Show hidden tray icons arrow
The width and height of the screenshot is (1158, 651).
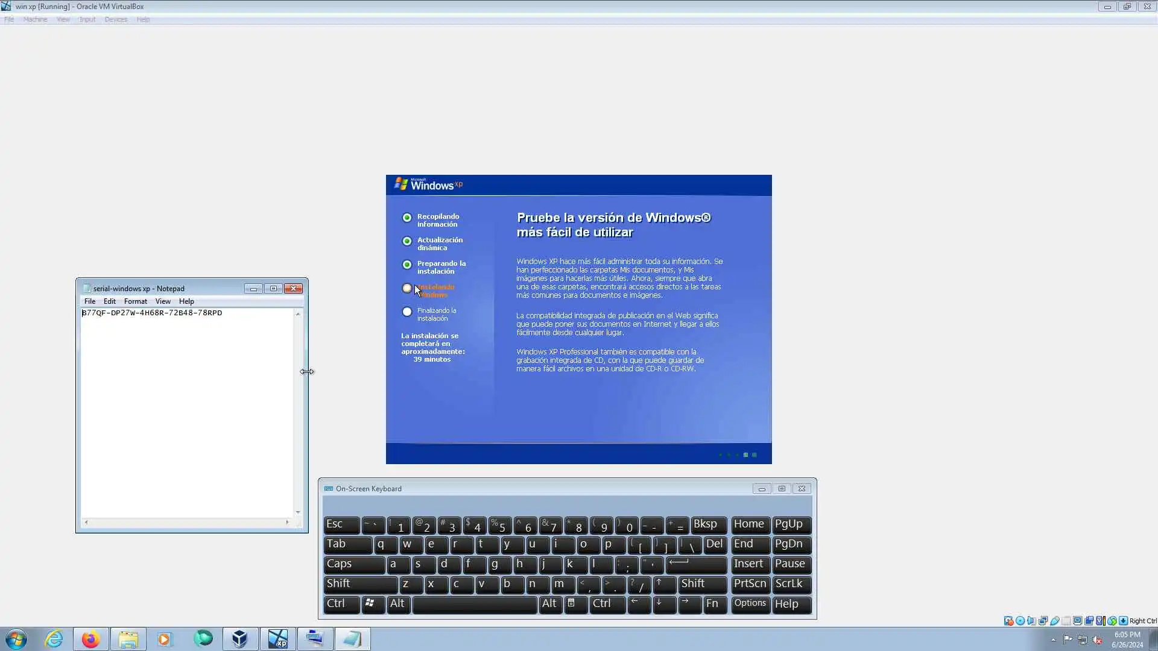point(1053,640)
